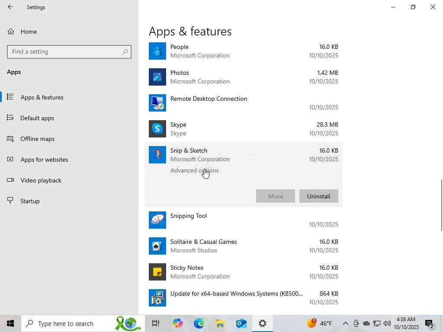443x332 pixels.
Task: Select the People app entry name
Action: (179, 47)
